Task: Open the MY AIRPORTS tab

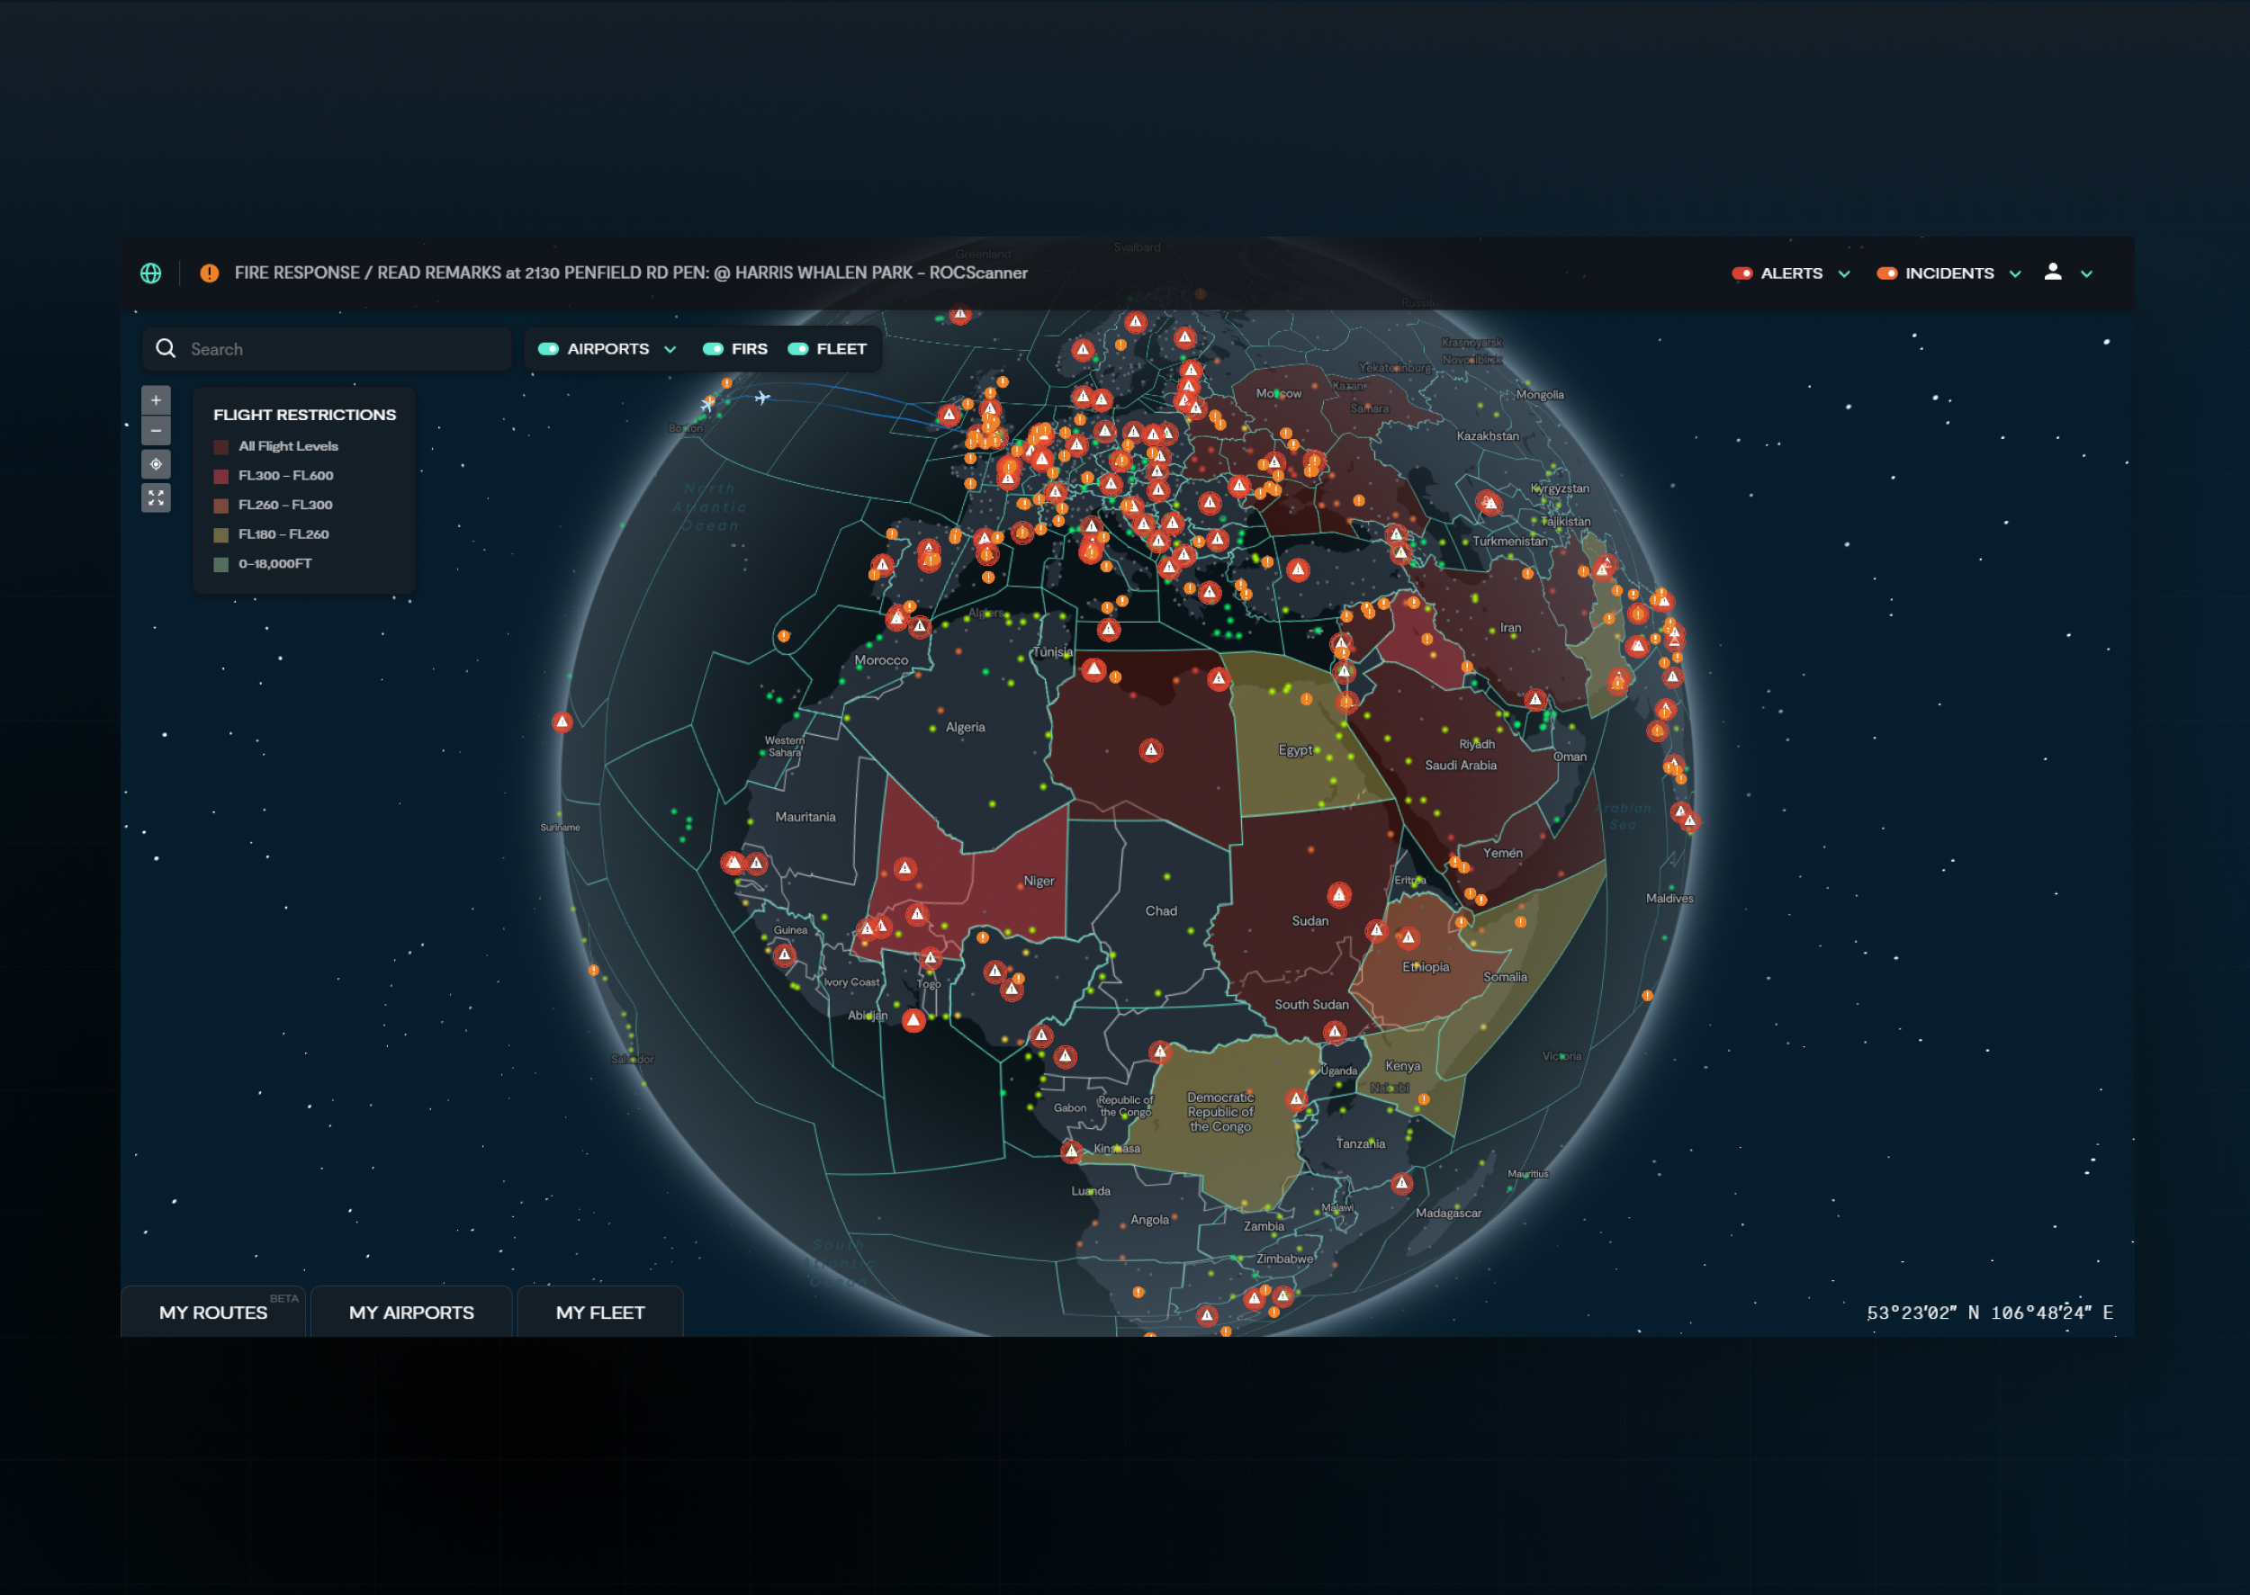Action: [410, 1313]
